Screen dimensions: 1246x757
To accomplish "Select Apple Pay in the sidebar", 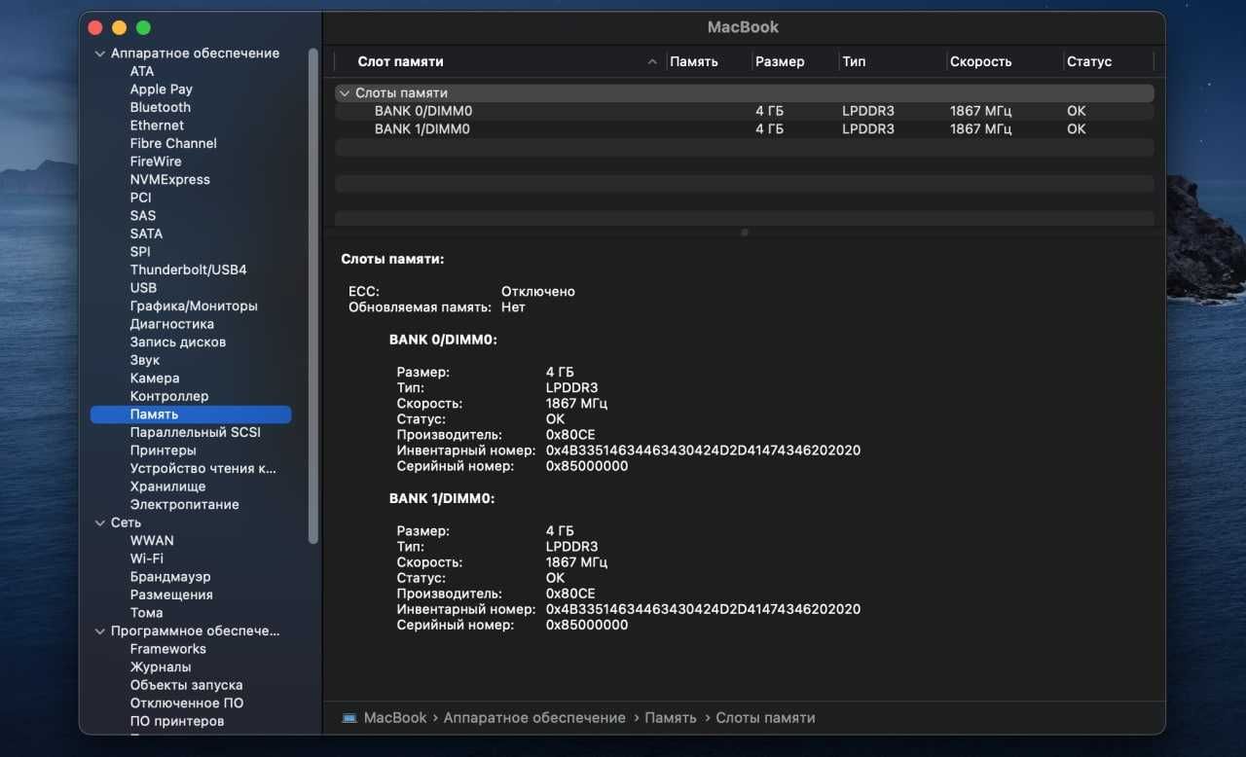I will point(162,90).
